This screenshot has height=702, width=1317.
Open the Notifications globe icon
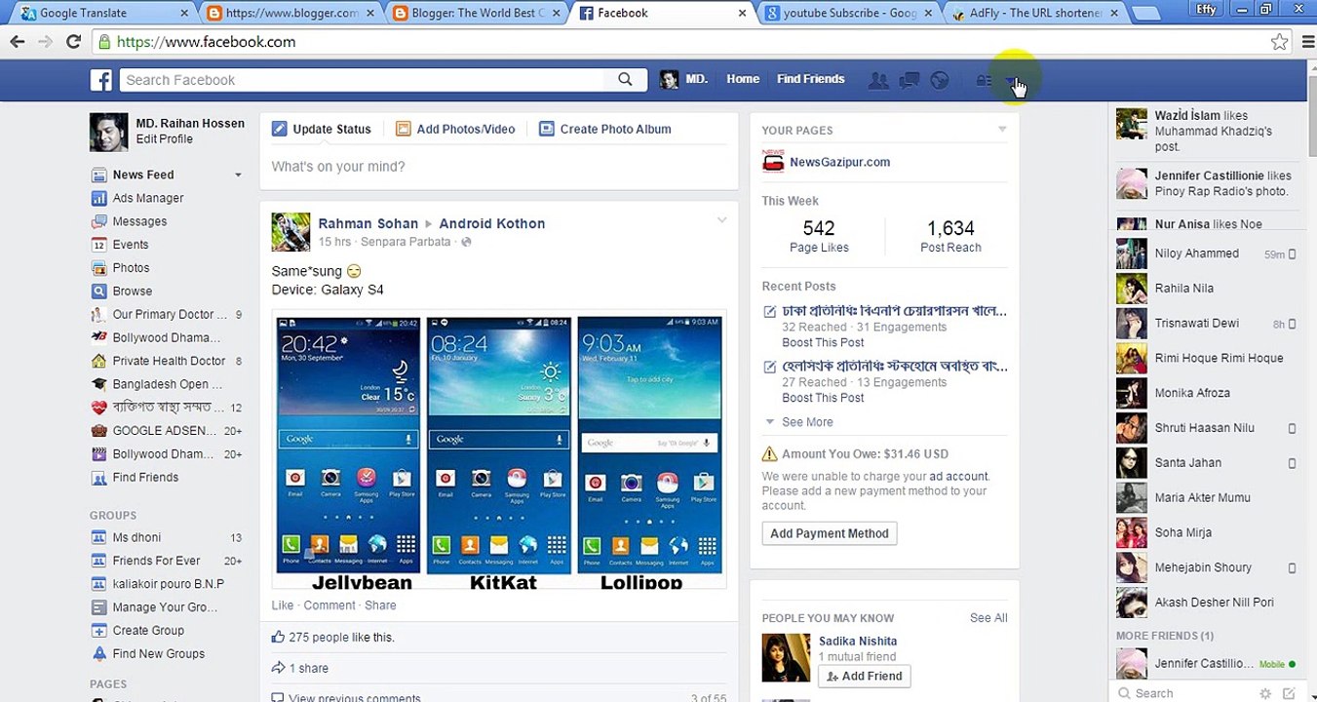[940, 80]
